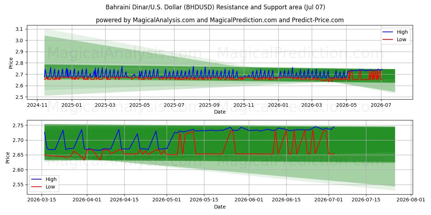Click 'Low' in the top chart legend
The height and width of the screenshot is (215, 431).
[402, 39]
